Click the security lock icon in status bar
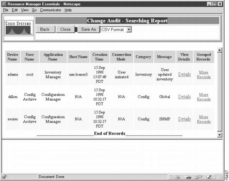Image resolution: width=229 pixels, height=181 pixels. click(4, 177)
